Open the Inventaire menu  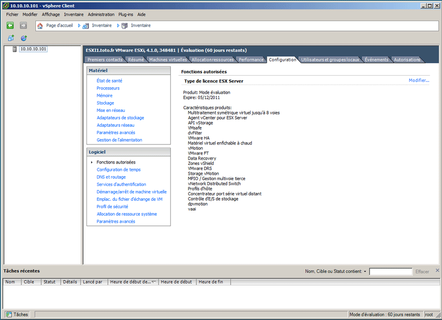point(74,14)
